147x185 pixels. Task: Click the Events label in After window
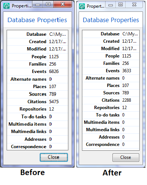tap(113, 71)
